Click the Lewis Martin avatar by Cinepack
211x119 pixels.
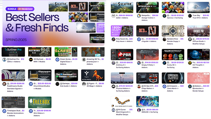point(164,86)
